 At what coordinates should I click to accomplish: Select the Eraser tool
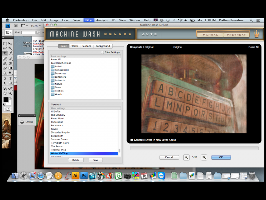(x=5, y=68)
